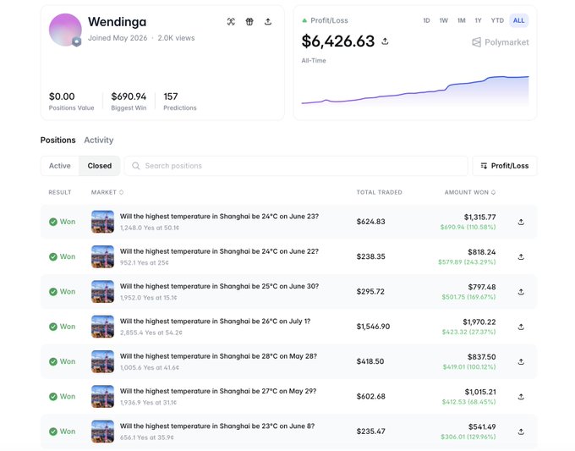Click share icon beside $6,426.63 profit
The width and height of the screenshot is (575, 451).
pyautogui.click(x=385, y=41)
